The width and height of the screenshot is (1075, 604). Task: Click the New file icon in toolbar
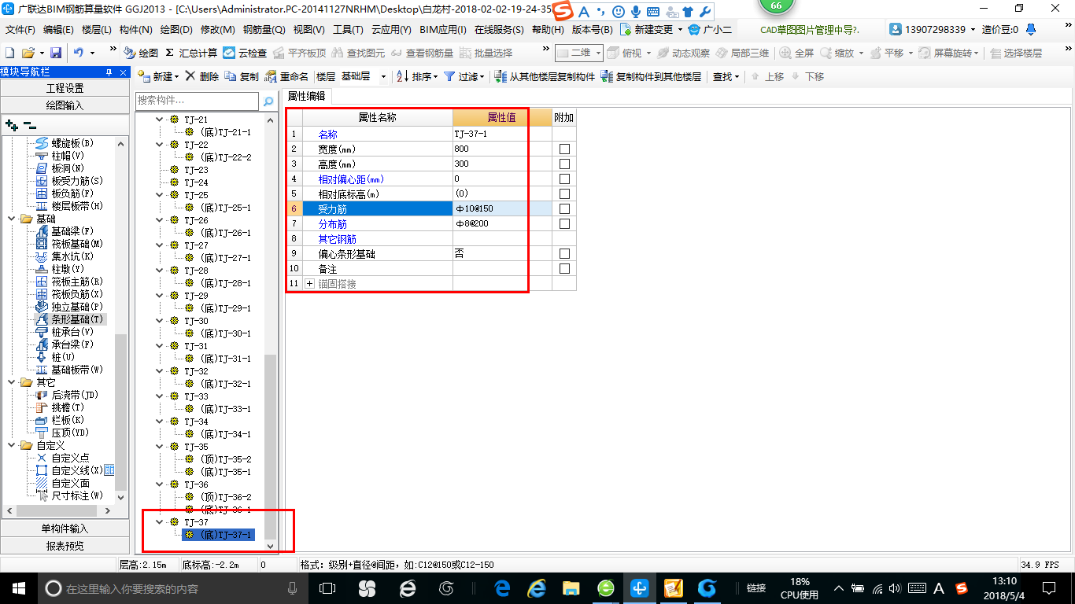pyautogui.click(x=9, y=53)
